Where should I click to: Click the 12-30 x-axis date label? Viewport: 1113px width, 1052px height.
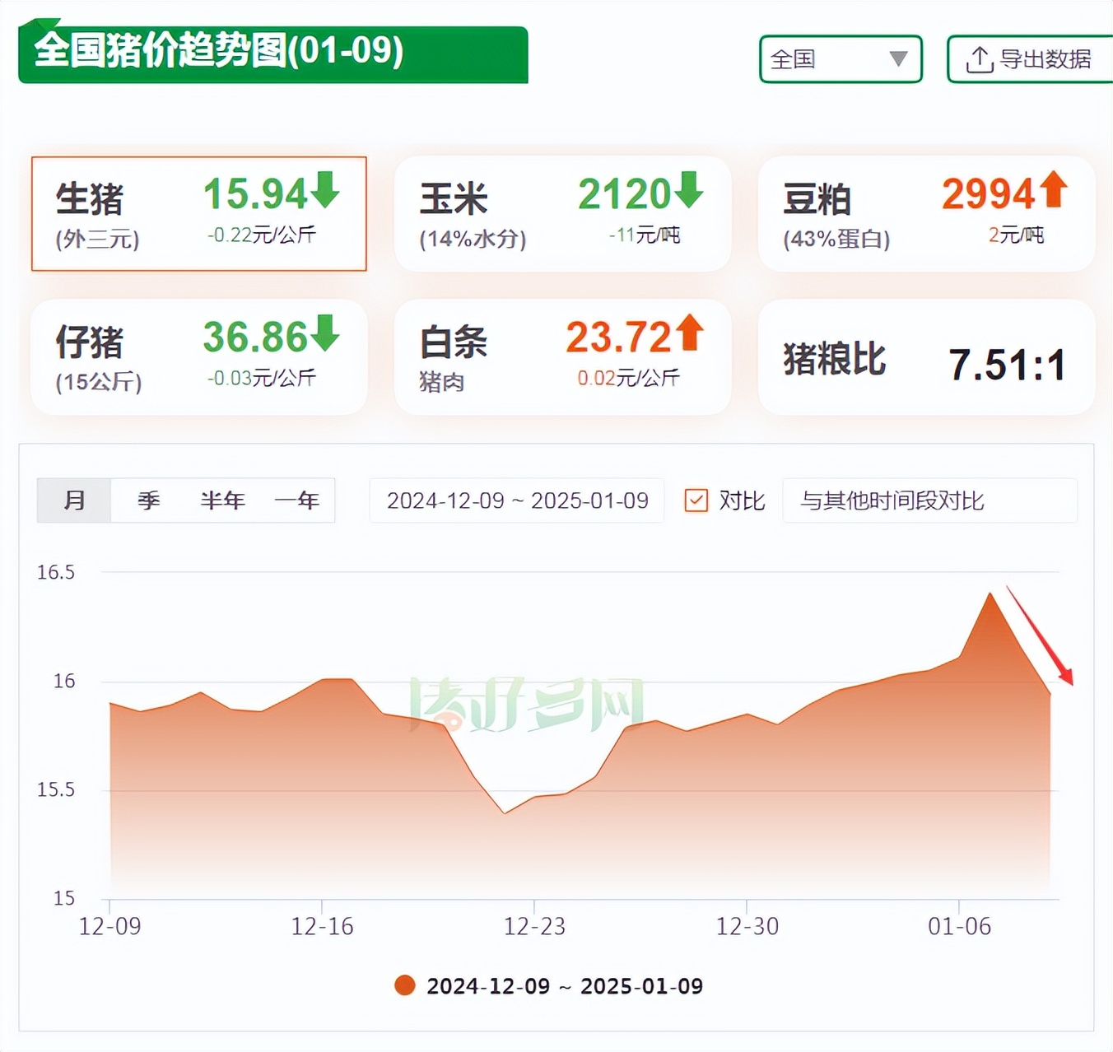(x=747, y=927)
